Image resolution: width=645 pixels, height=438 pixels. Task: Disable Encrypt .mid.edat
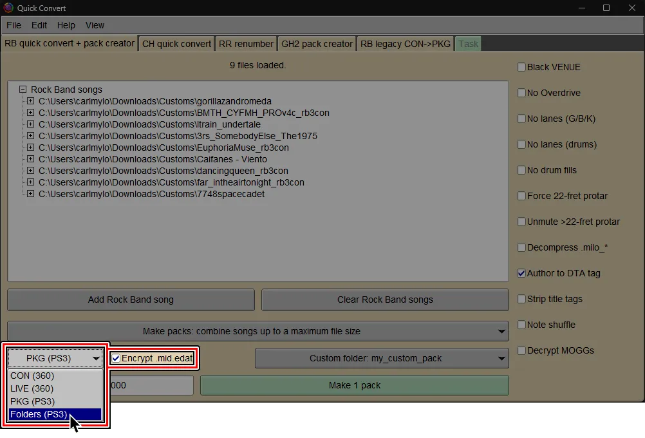pyautogui.click(x=116, y=358)
